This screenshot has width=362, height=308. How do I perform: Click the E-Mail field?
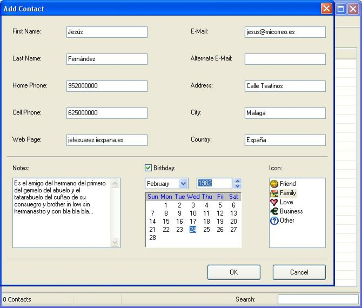(x=285, y=32)
